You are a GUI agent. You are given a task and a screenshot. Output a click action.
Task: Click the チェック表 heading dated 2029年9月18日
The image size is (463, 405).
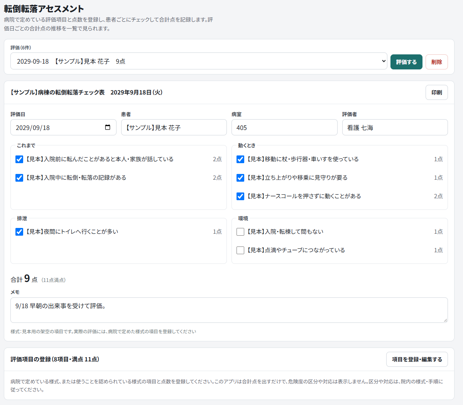[86, 92]
